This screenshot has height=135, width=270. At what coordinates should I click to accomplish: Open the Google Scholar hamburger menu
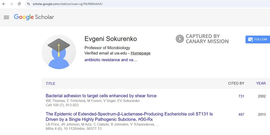pyautogui.click(x=6, y=17)
